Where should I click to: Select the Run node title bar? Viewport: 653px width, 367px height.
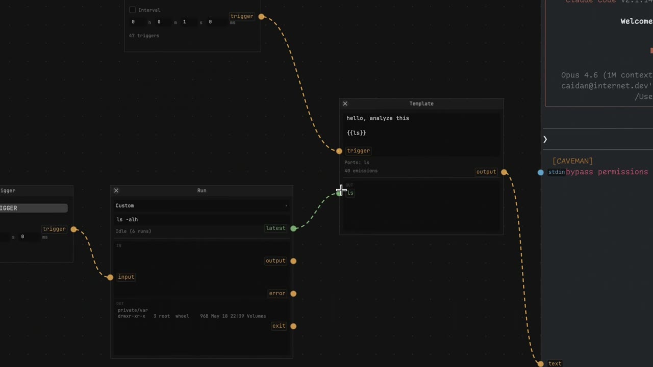[x=202, y=190]
